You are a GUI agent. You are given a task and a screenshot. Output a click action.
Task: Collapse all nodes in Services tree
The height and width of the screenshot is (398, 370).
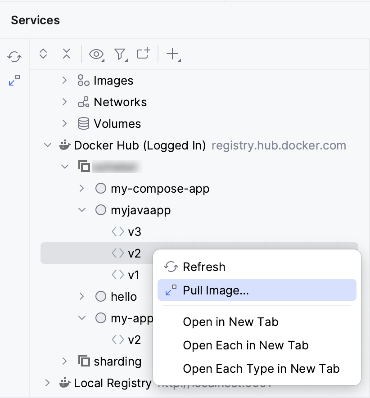pyautogui.click(x=66, y=54)
